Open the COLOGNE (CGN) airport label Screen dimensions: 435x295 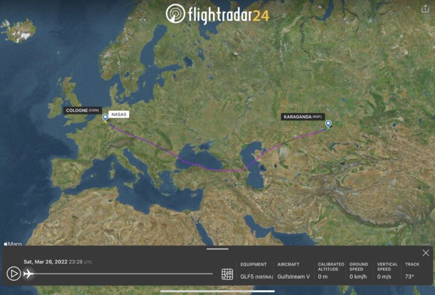point(82,110)
